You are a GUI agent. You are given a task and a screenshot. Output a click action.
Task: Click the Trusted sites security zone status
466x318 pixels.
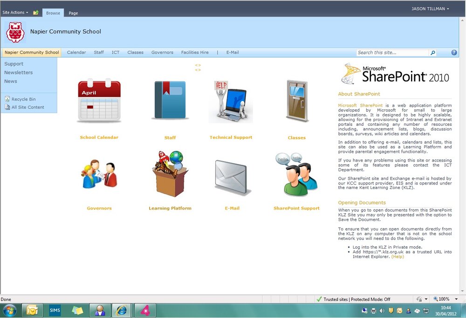[x=353, y=299]
